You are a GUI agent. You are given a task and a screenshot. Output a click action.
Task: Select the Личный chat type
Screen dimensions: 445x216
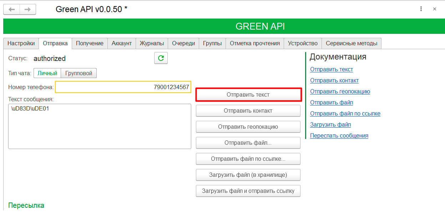pos(47,73)
